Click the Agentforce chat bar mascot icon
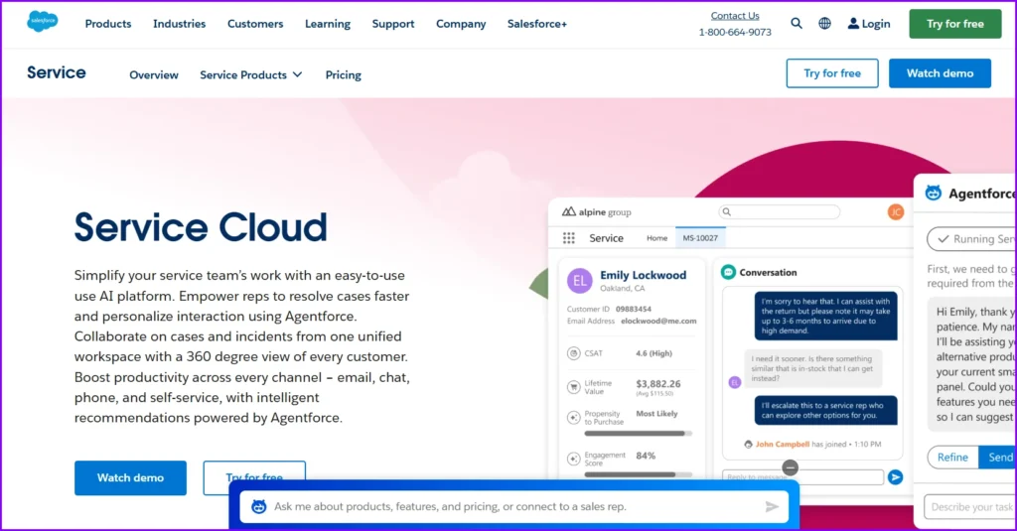 pyautogui.click(x=259, y=506)
